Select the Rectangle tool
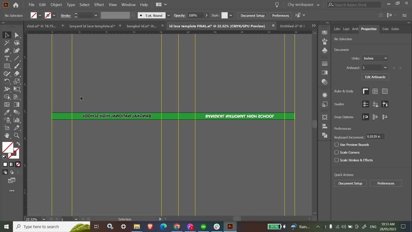 coord(7,66)
